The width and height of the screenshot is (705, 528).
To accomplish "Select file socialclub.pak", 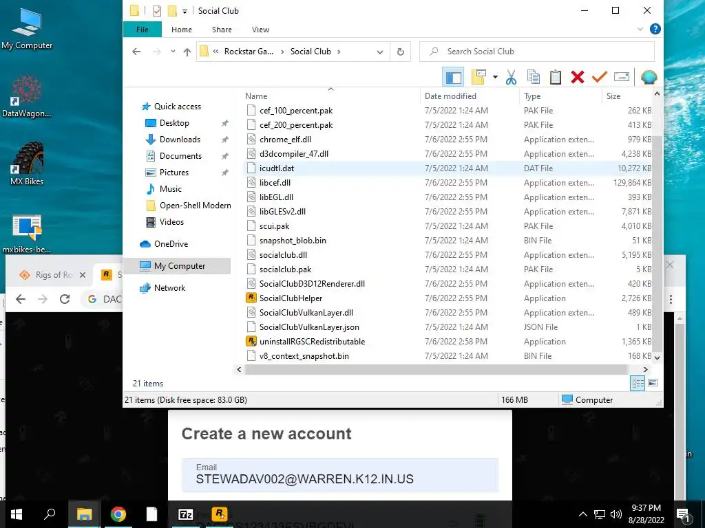I will coord(285,269).
